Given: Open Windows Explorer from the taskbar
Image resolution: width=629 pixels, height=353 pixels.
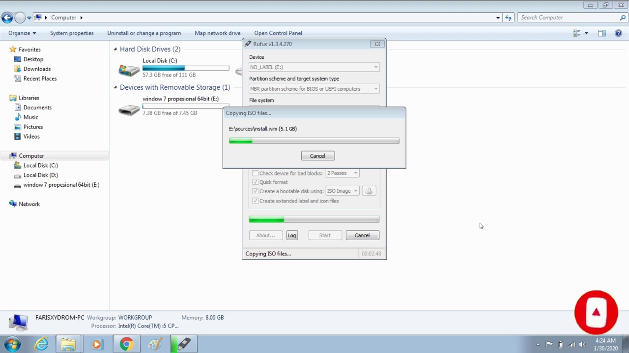Looking at the screenshot, I should pos(68,344).
